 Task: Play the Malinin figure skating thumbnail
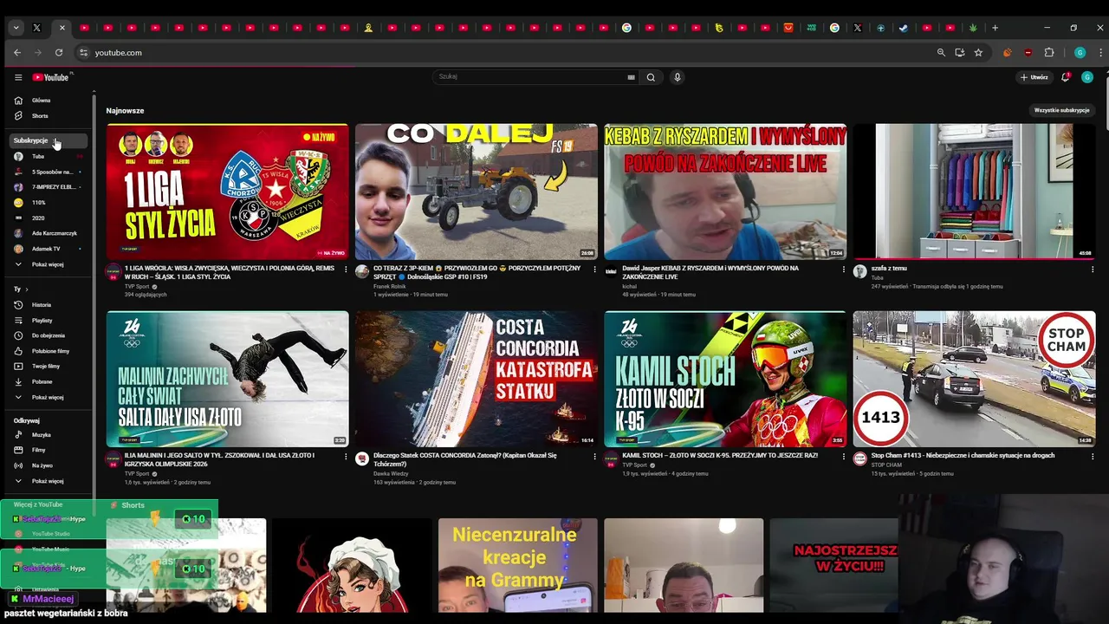(227, 379)
